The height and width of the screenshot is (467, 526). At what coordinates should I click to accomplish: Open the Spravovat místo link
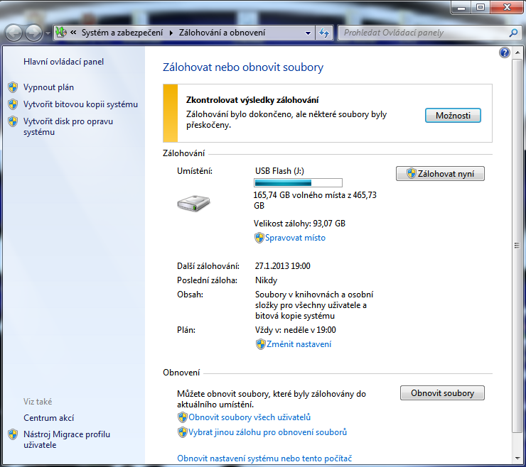pos(295,238)
